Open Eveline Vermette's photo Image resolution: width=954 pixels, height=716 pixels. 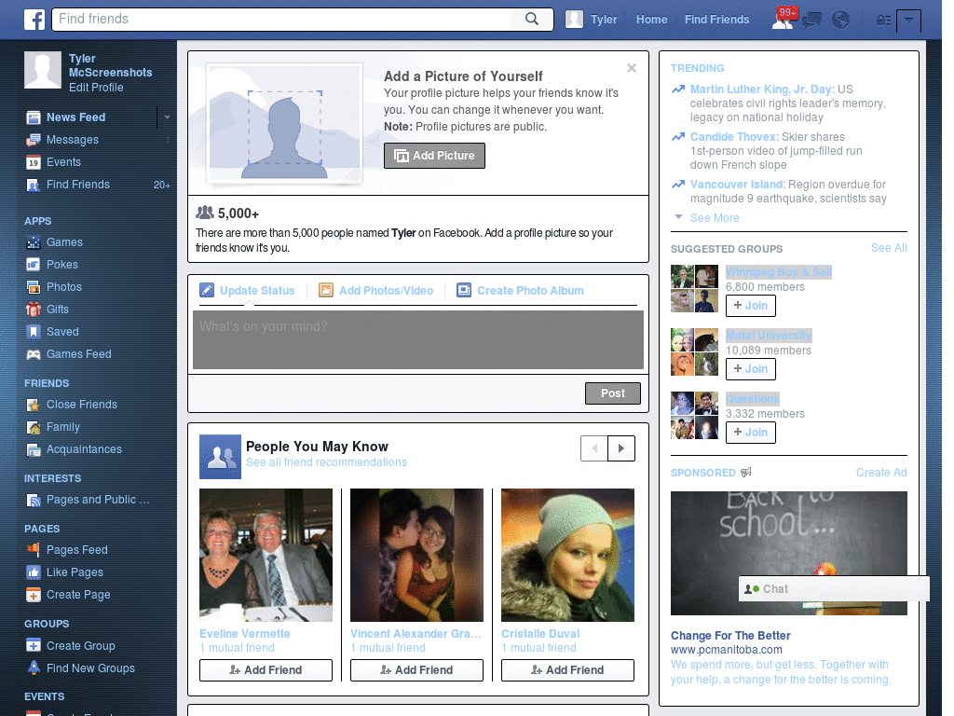coord(266,556)
